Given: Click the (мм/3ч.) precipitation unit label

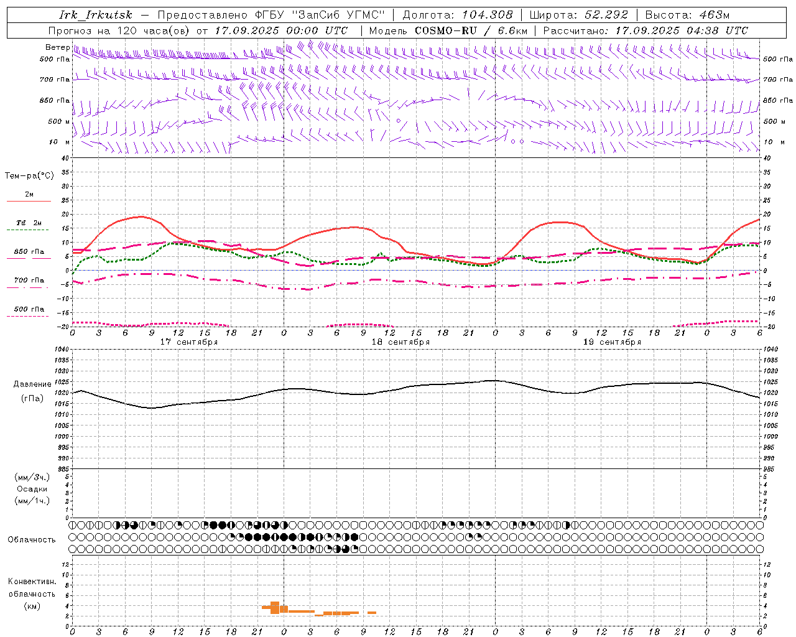Looking at the screenshot, I should (32, 477).
